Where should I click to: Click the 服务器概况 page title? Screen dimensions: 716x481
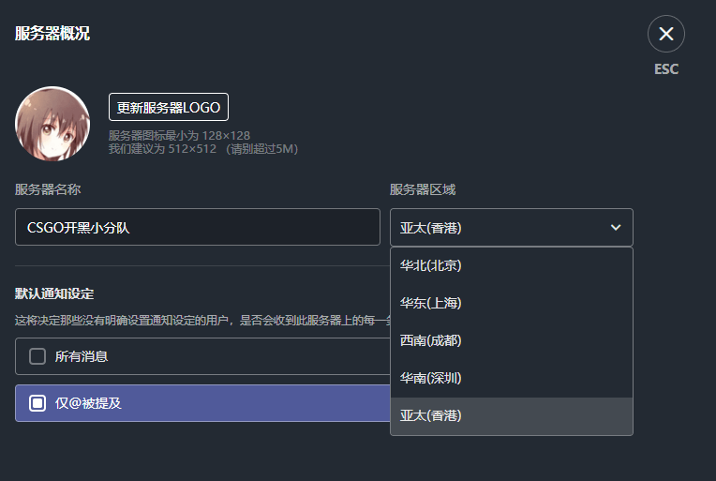point(52,34)
